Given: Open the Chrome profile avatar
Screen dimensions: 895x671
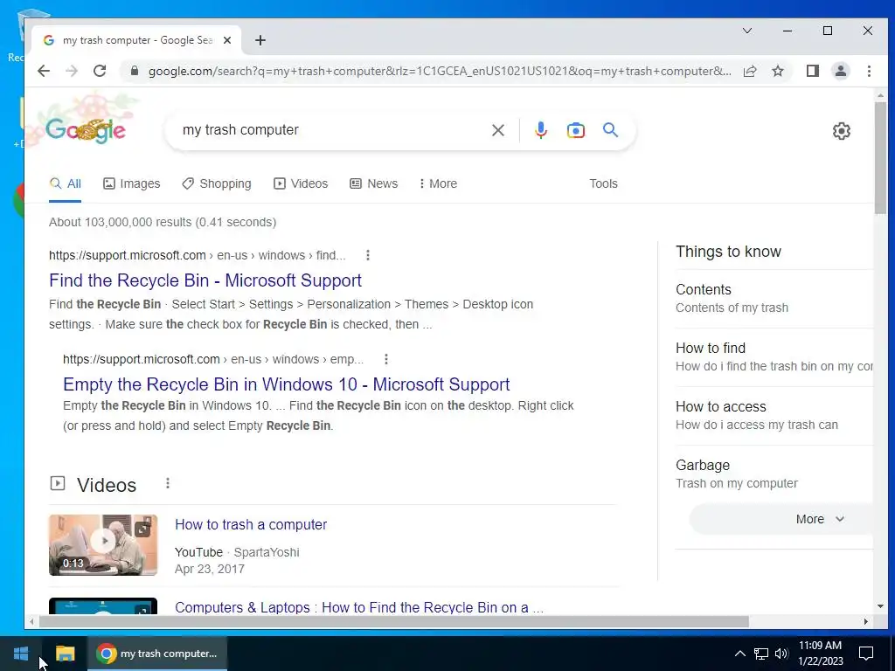Looking at the screenshot, I should pos(840,71).
